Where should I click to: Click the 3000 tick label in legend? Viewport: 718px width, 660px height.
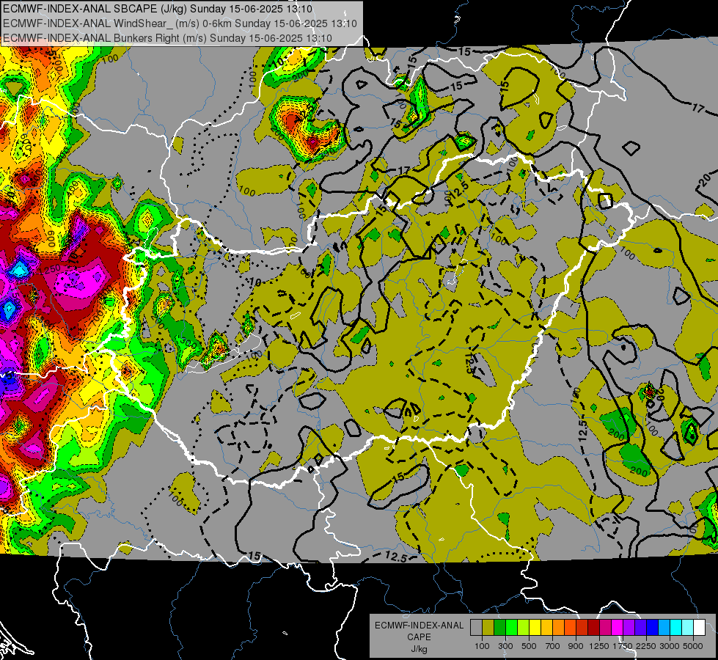(670, 646)
